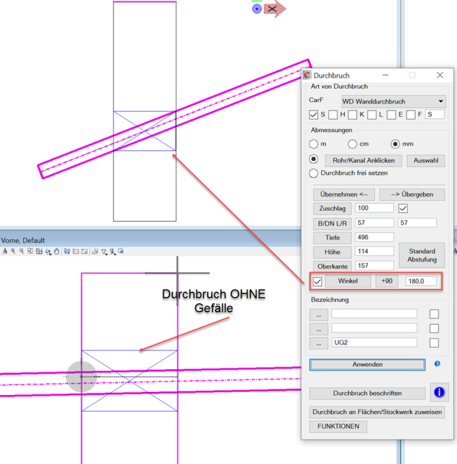
Task: Open the rotate view arrows tool
Action: pos(48,252)
